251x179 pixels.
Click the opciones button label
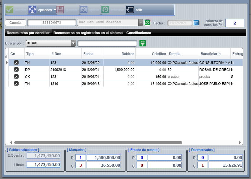coord(45,10)
